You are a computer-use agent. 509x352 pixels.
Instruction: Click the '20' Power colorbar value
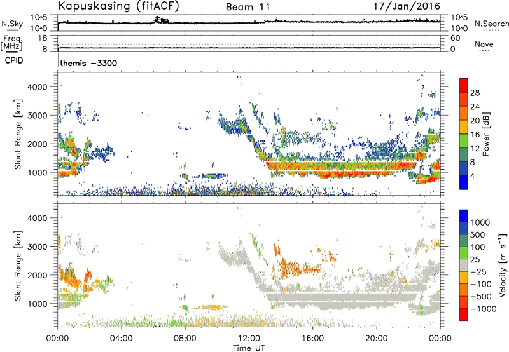[x=475, y=121]
